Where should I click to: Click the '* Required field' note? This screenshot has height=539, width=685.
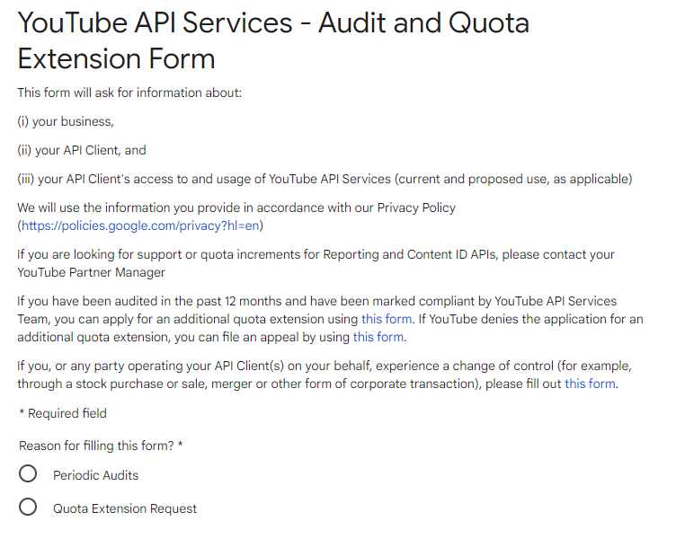pos(62,413)
